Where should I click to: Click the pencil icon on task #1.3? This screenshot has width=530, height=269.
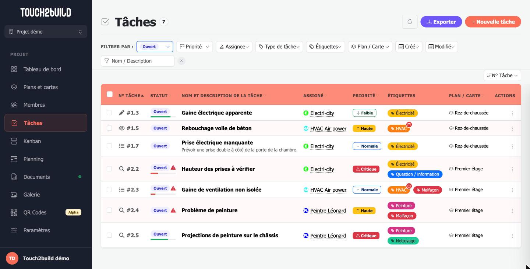click(122, 113)
